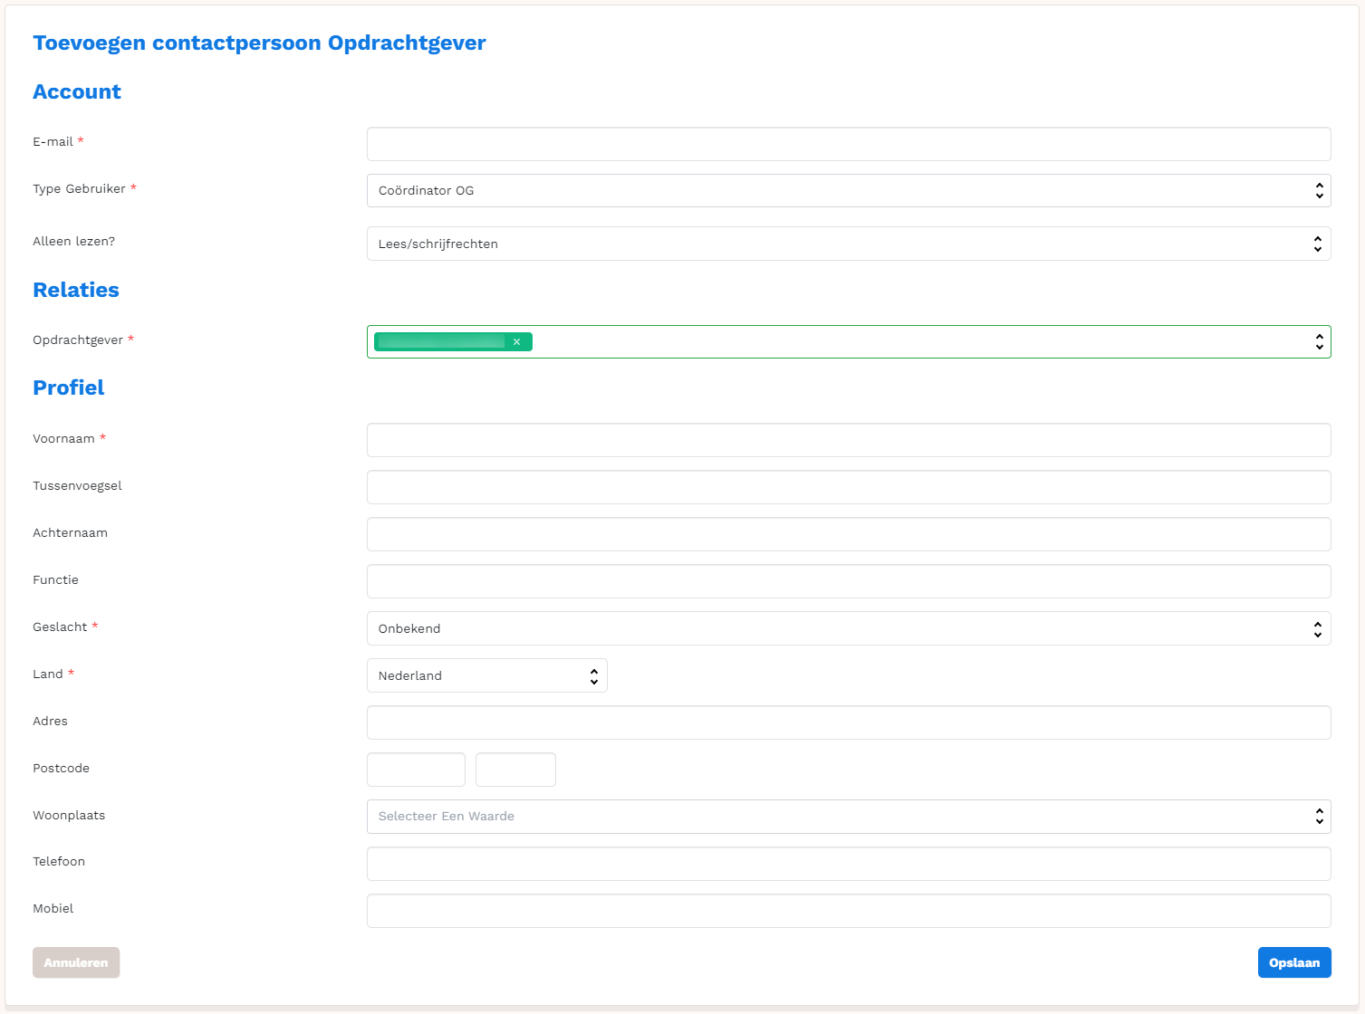Image resolution: width=1365 pixels, height=1014 pixels.
Task: Open the Type Gebruiker dropdown
Action: 849,191
